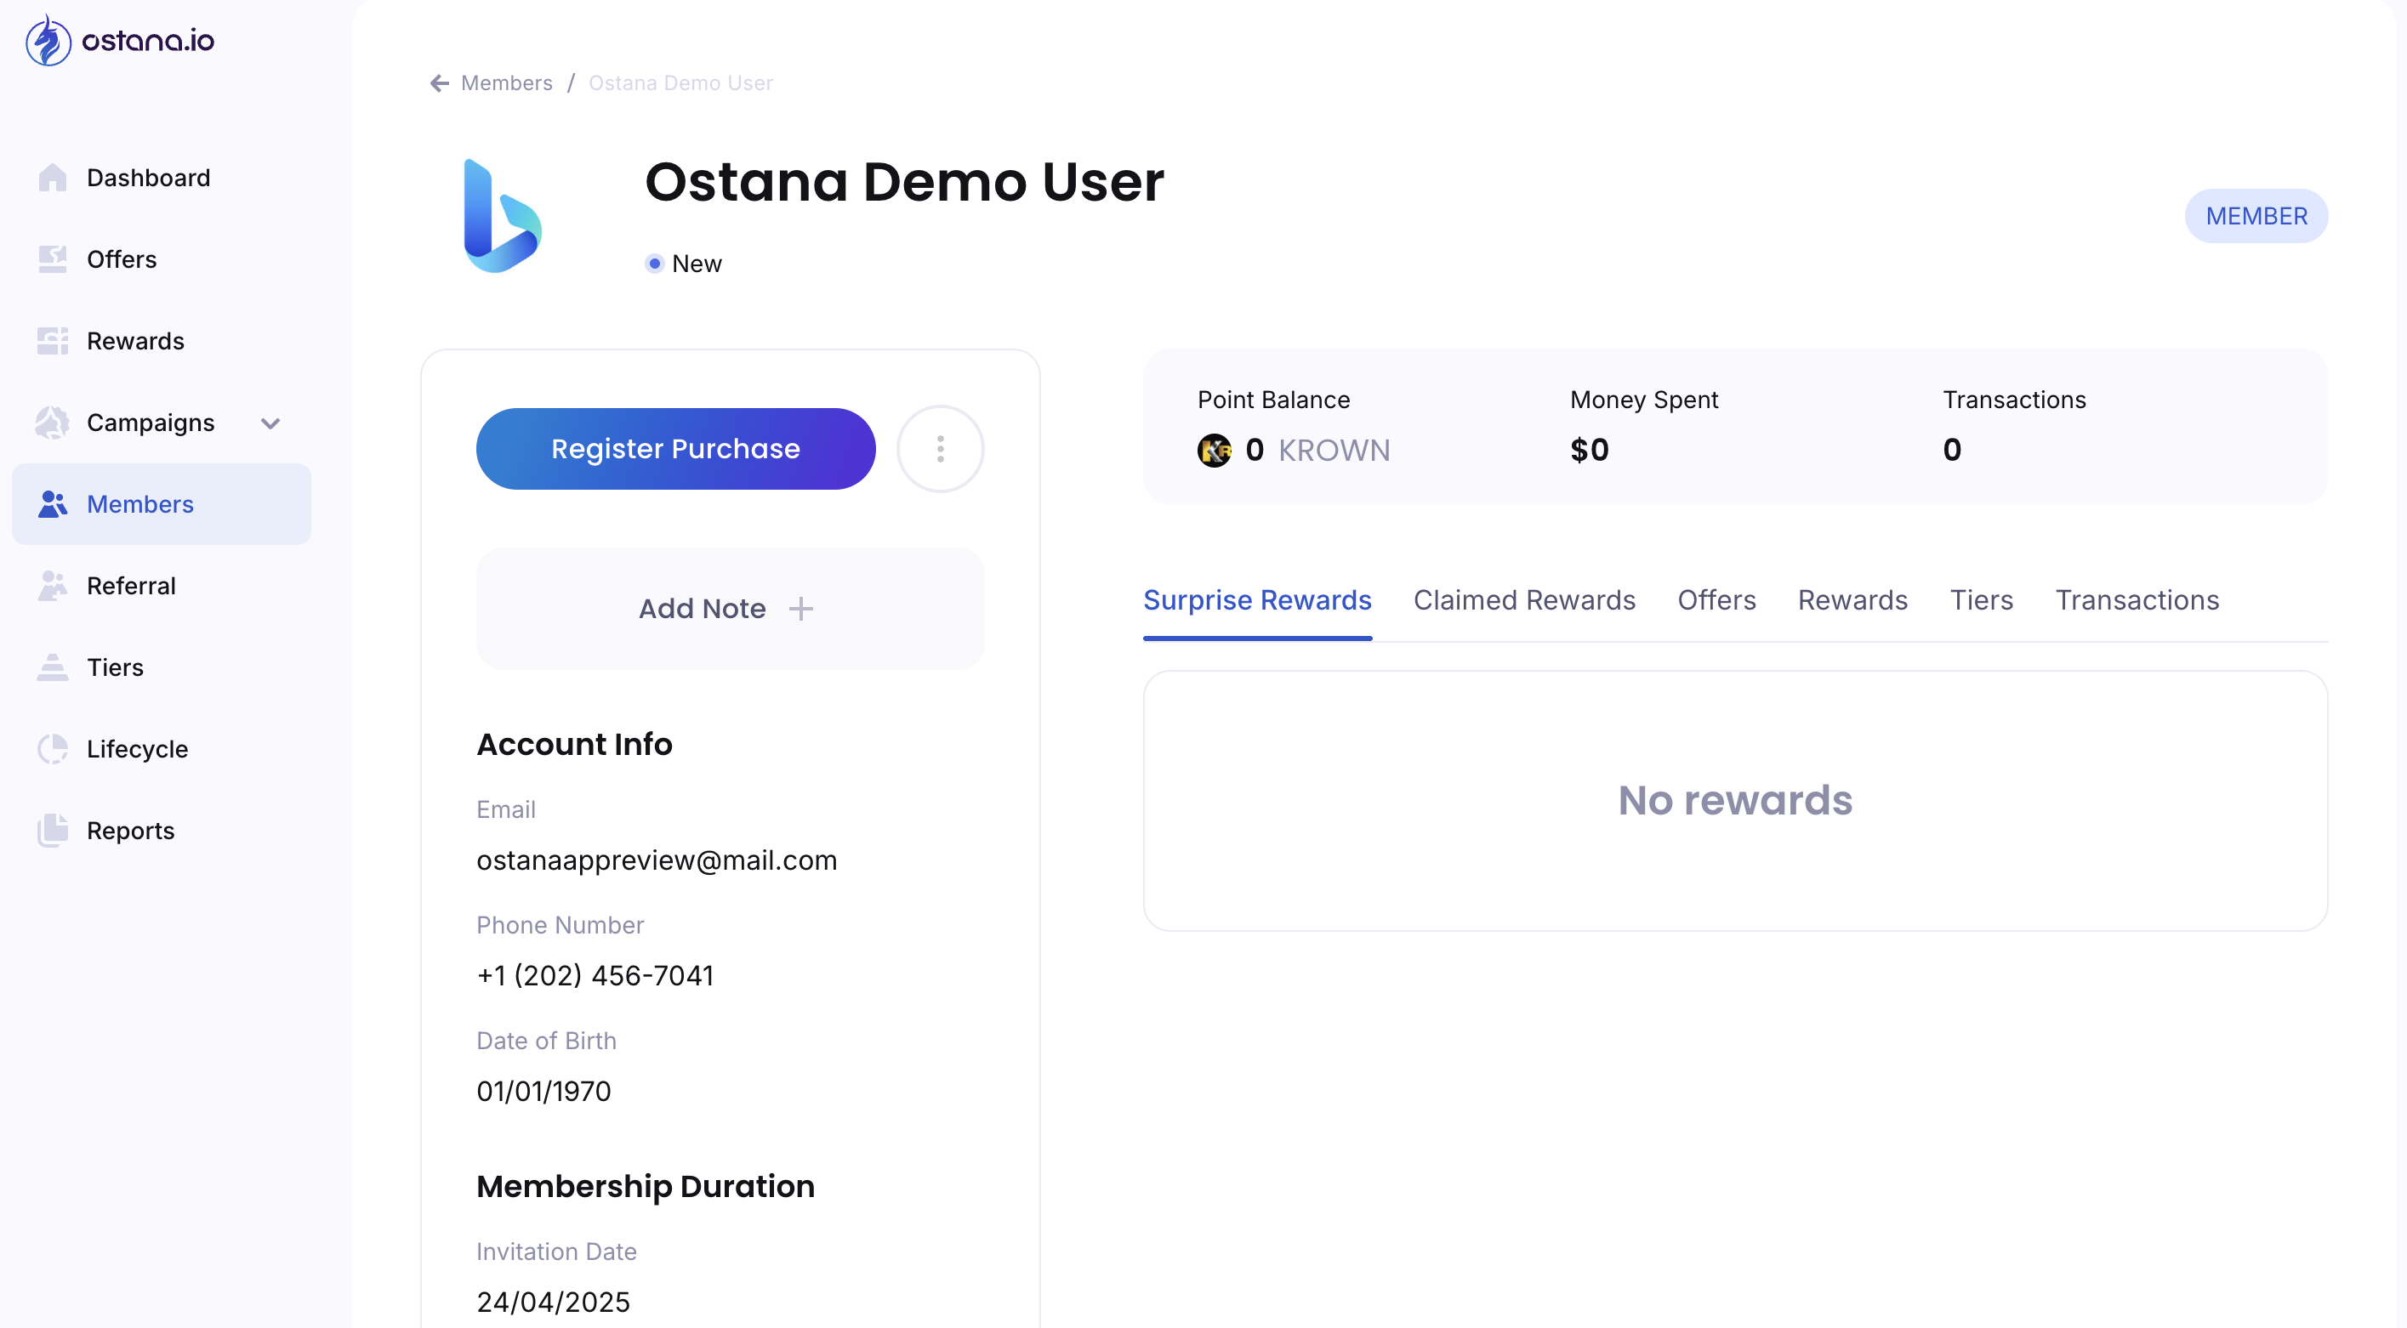Click the phone number +1 (202) 456-7041
The image size is (2407, 1328).
595,975
